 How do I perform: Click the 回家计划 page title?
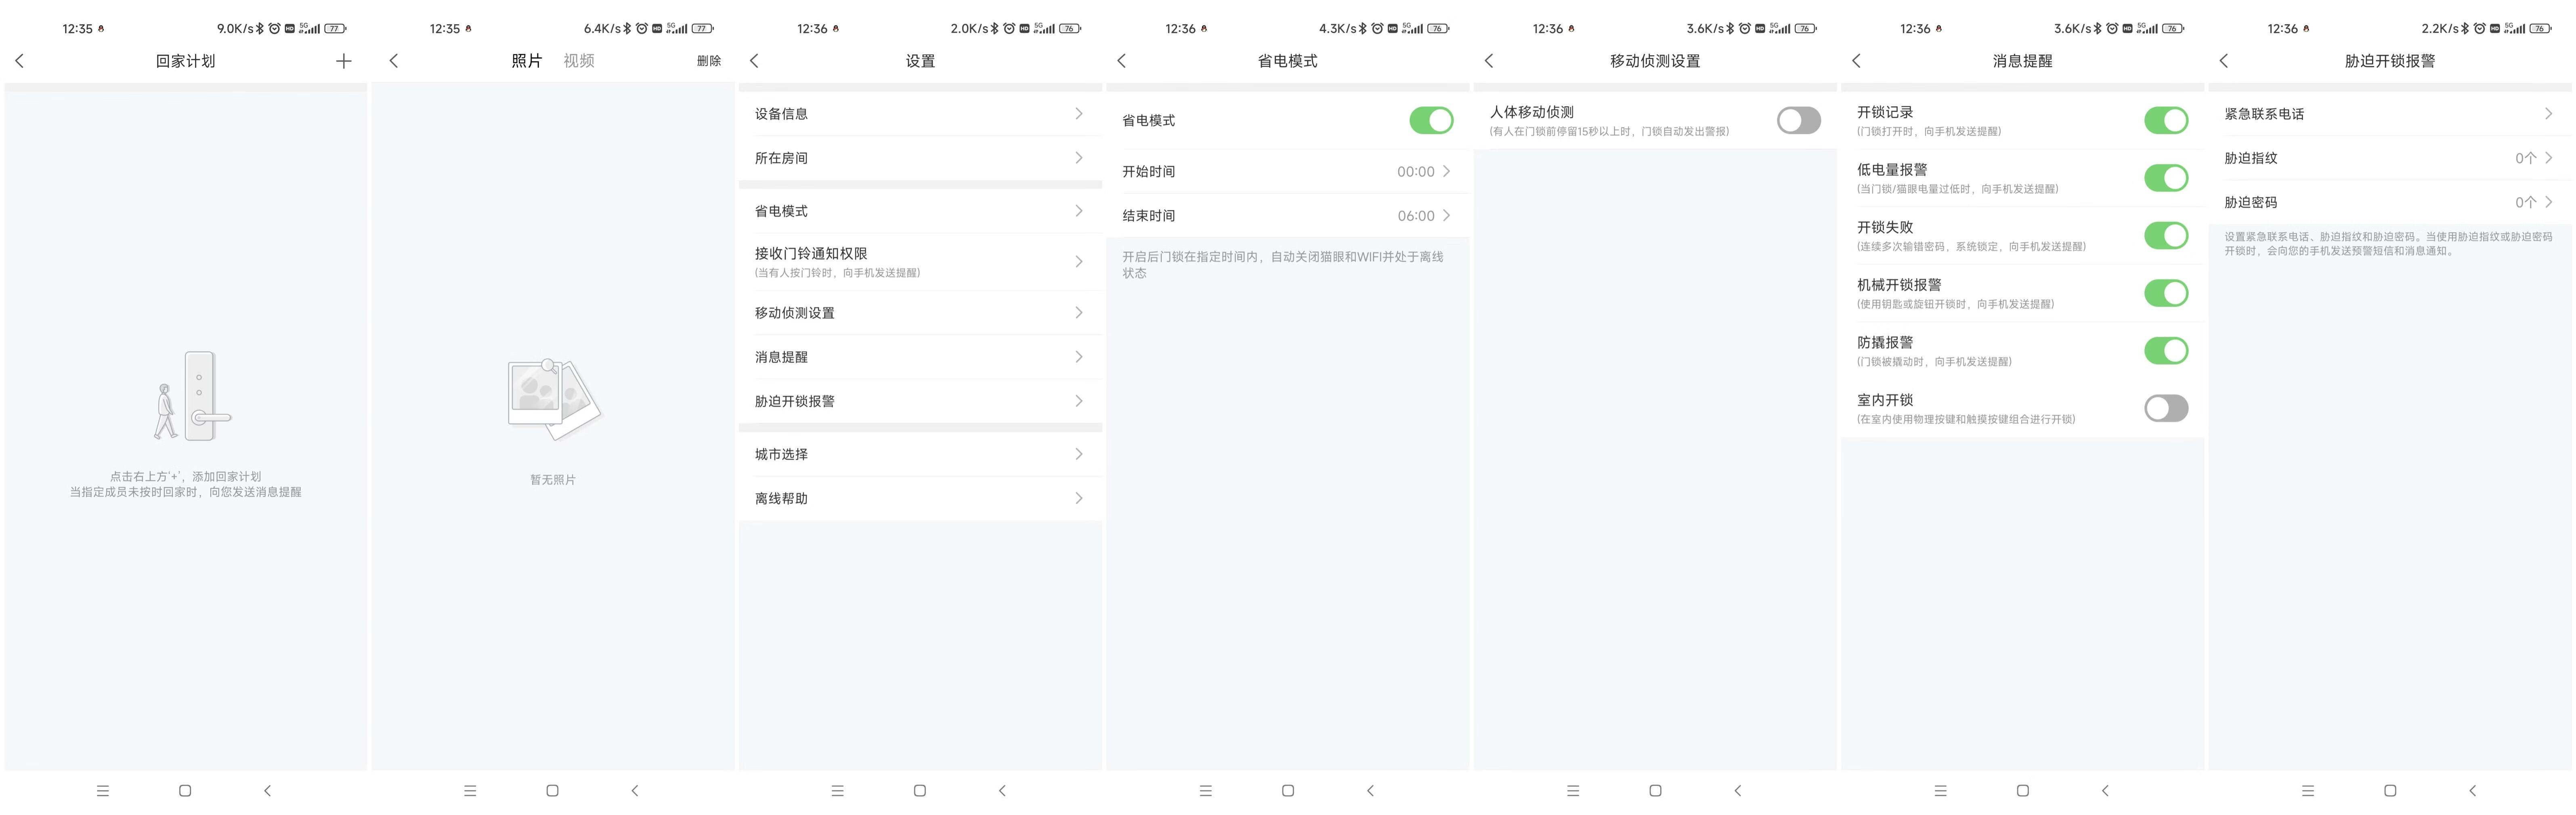pyautogui.click(x=185, y=61)
